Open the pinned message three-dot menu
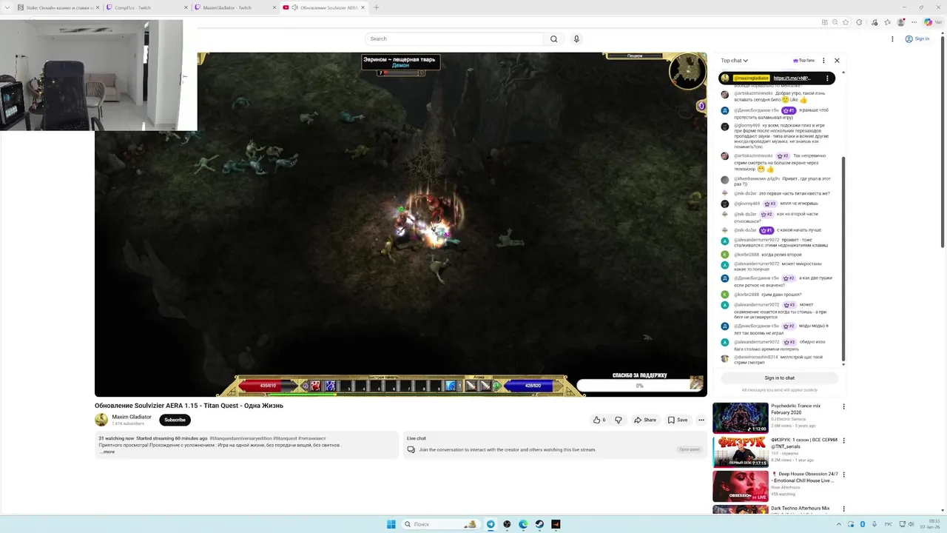This screenshot has height=533, width=947. click(x=826, y=78)
